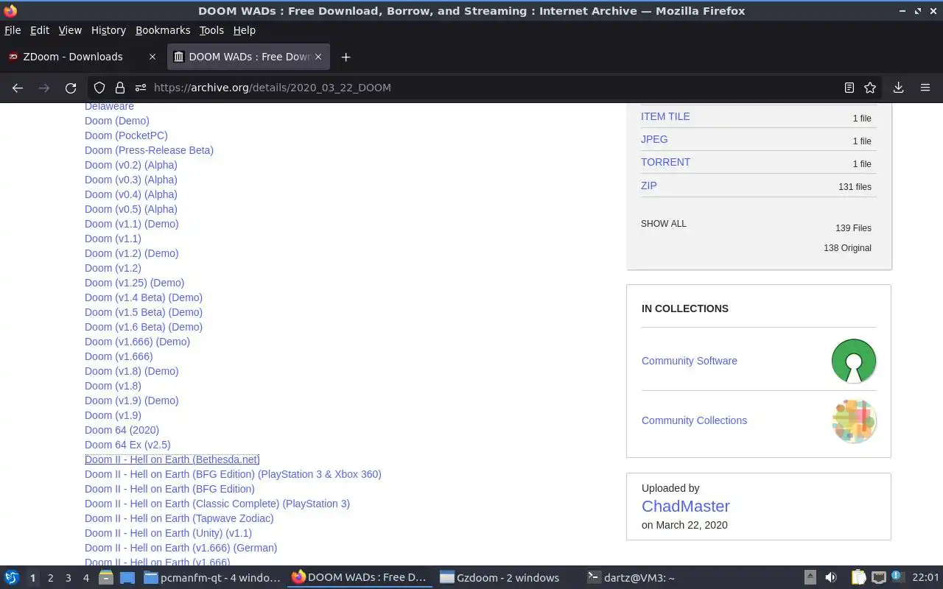Reload the current page
943x589 pixels.
click(x=71, y=88)
